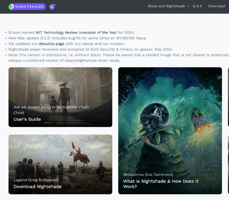Open the purple Glaze project icon
229x200 pixels.
pos(52,7)
